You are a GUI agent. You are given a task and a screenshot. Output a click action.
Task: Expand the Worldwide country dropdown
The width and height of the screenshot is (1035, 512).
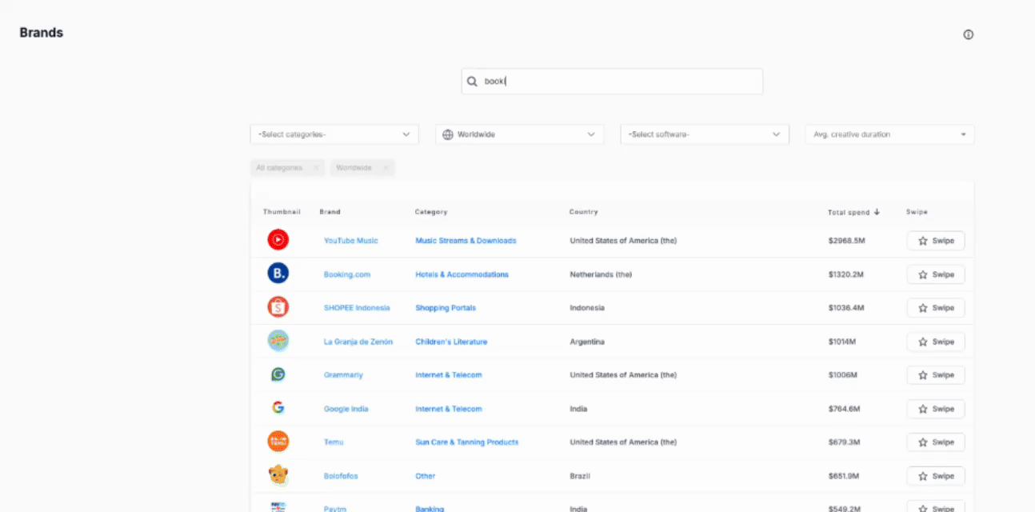[x=519, y=134]
